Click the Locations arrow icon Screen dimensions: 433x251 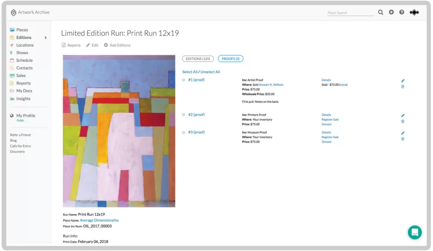pos(11,45)
